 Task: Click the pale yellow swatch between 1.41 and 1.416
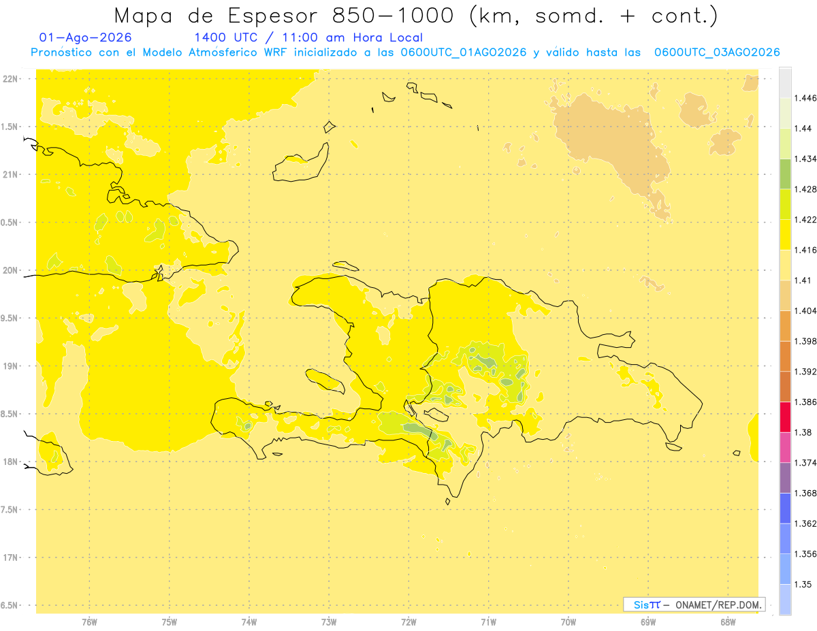pyautogui.click(x=785, y=265)
